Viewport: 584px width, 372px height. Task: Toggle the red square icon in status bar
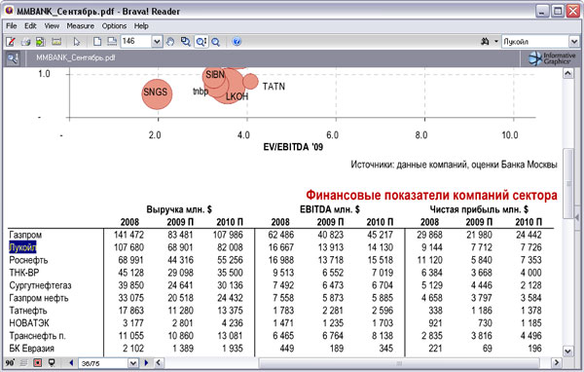[38, 362]
